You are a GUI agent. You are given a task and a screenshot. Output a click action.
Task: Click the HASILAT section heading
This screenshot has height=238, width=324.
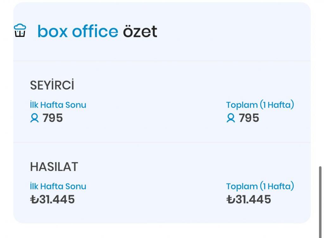(54, 167)
